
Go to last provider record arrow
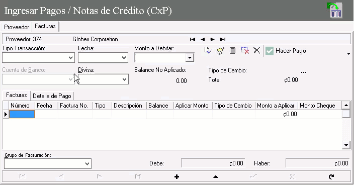[223, 40]
